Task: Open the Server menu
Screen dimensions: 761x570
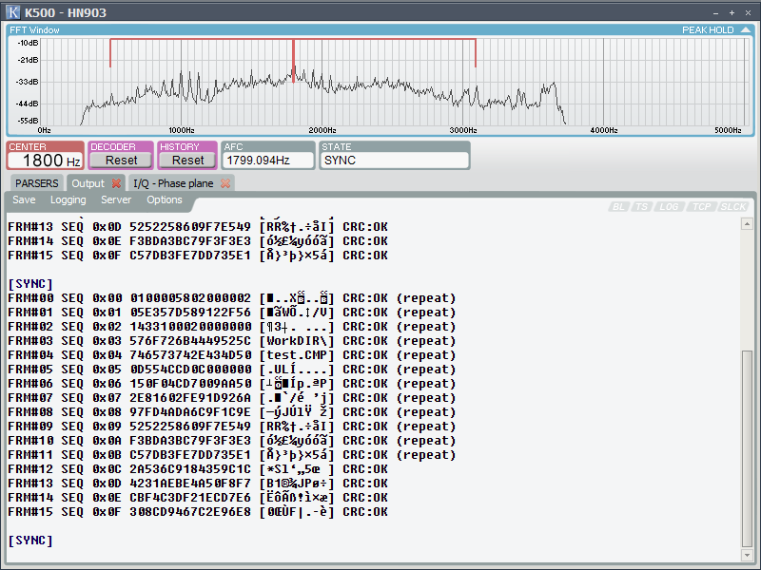Action: tap(115, 200)
